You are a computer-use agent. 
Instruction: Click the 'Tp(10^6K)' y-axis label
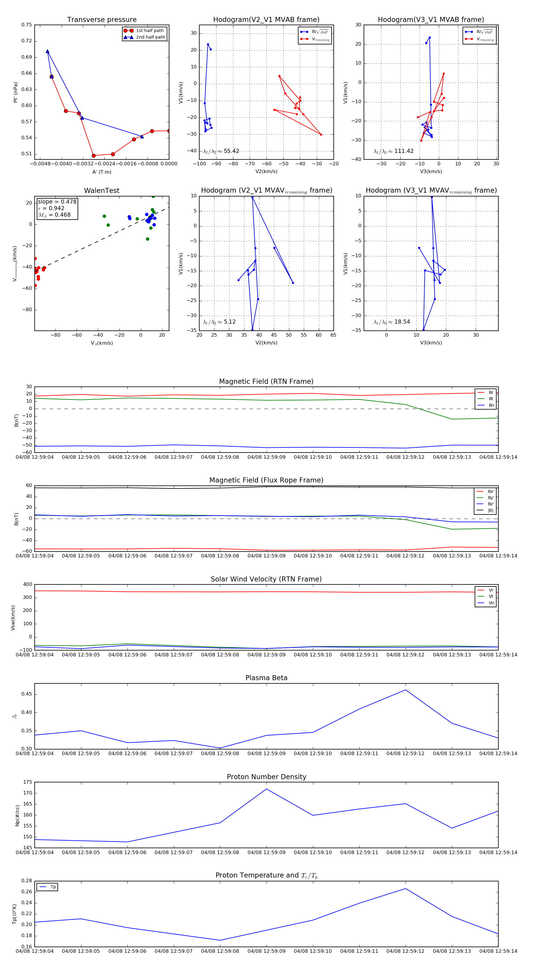[15, 914]
